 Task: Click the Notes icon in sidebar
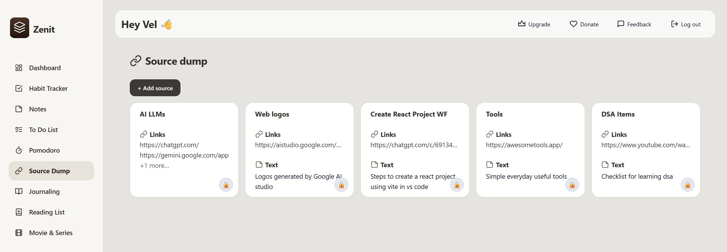(x=19, y=109)
